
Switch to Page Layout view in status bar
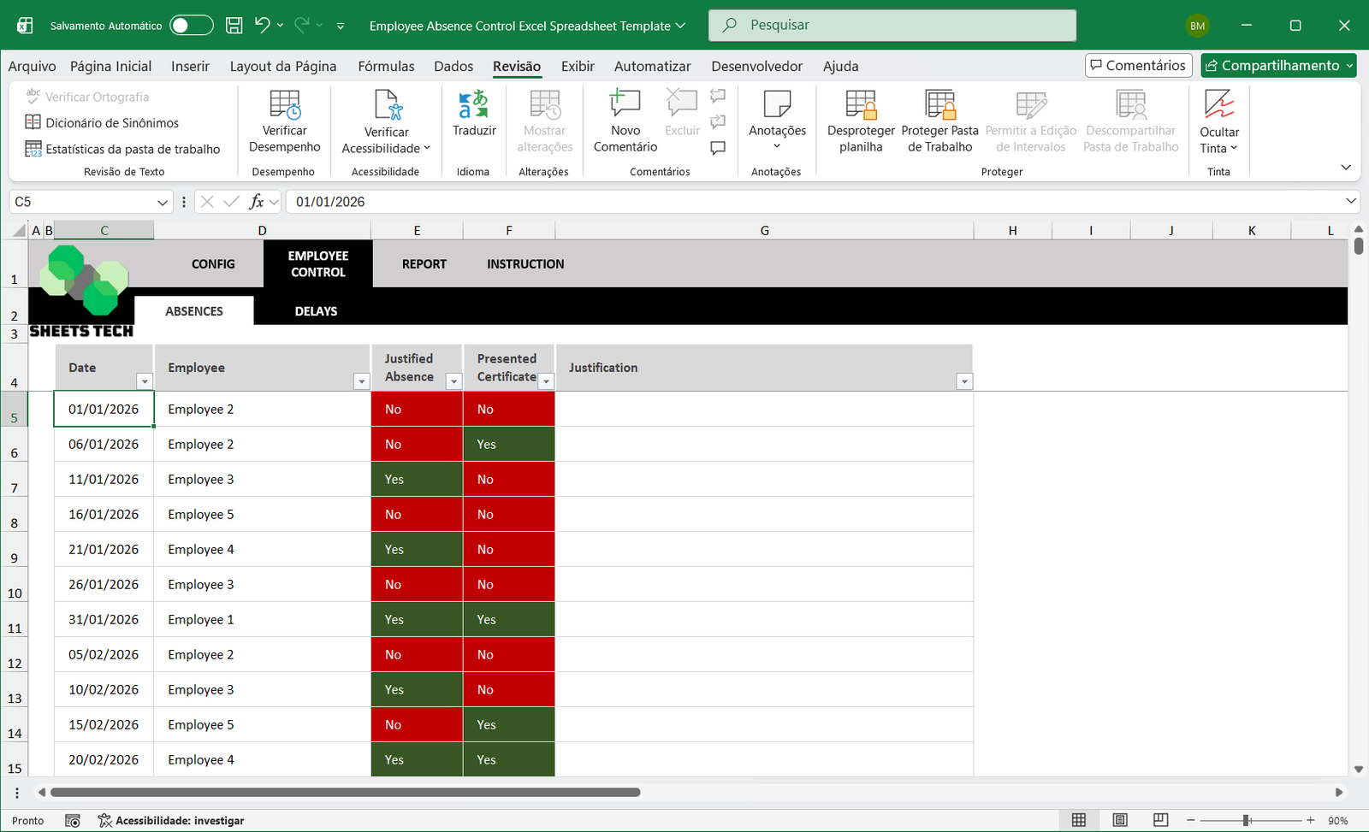1119,820
